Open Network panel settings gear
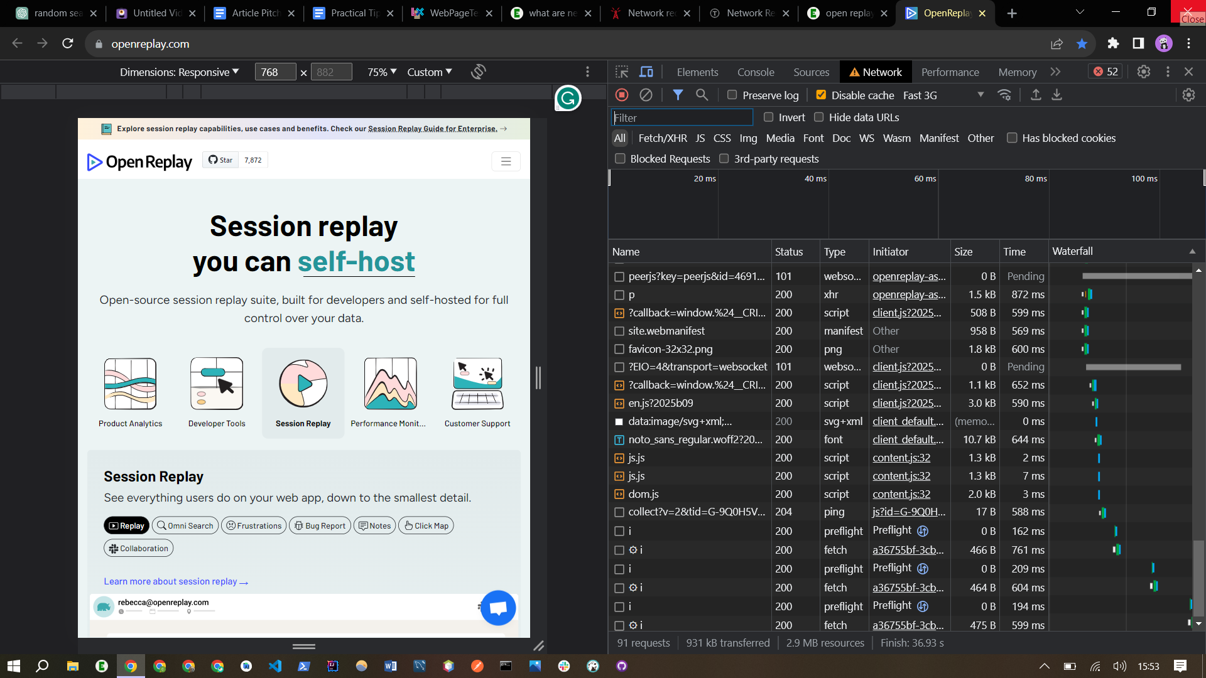This screenshot has height=678, width=1206. [1188, 95]
